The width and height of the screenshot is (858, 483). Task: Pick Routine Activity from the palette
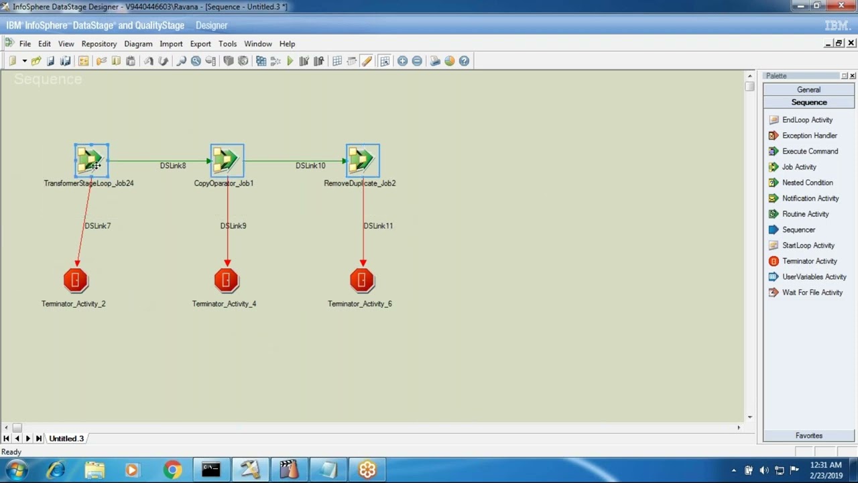[x=799, y=214]
